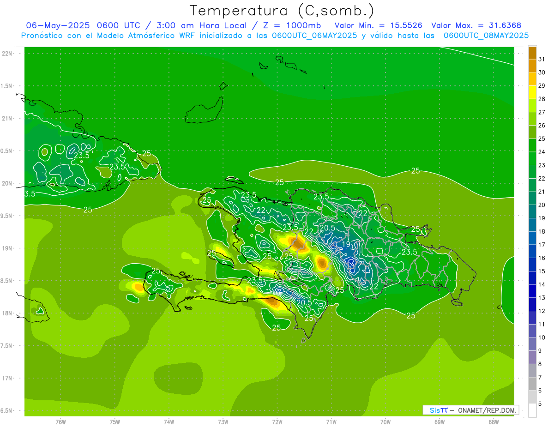Click the 20 label on the color scale

click(542, 205)
